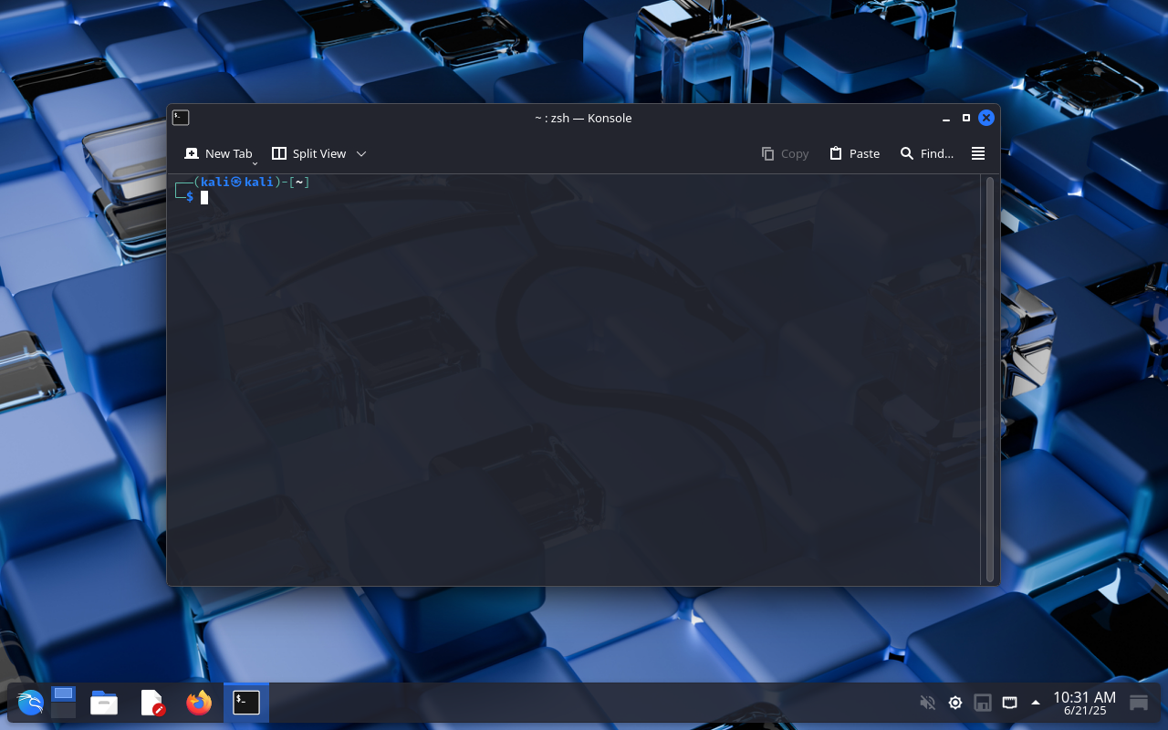1168x730 pixels.
Task: Launch Firefox from the taskbar
Action: tap(199, 703)
